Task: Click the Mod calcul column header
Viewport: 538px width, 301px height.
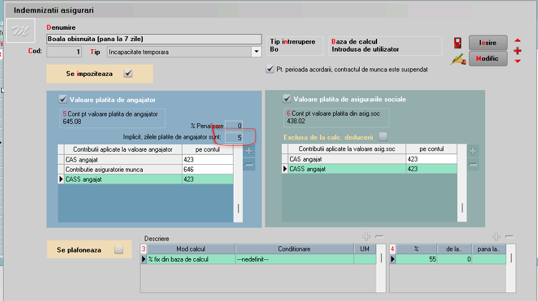Action: (191, 249)
